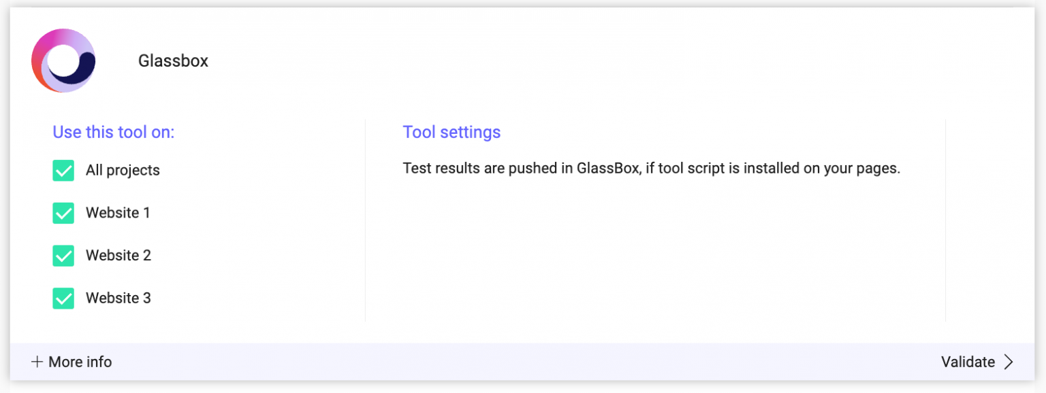Click the plus icon beside More info
Viewport: 1046px width, 393px height.
[37, 362]
